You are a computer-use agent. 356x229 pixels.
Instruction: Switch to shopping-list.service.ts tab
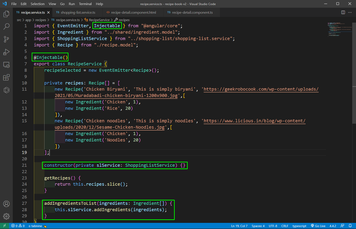(x=78, y=12)
